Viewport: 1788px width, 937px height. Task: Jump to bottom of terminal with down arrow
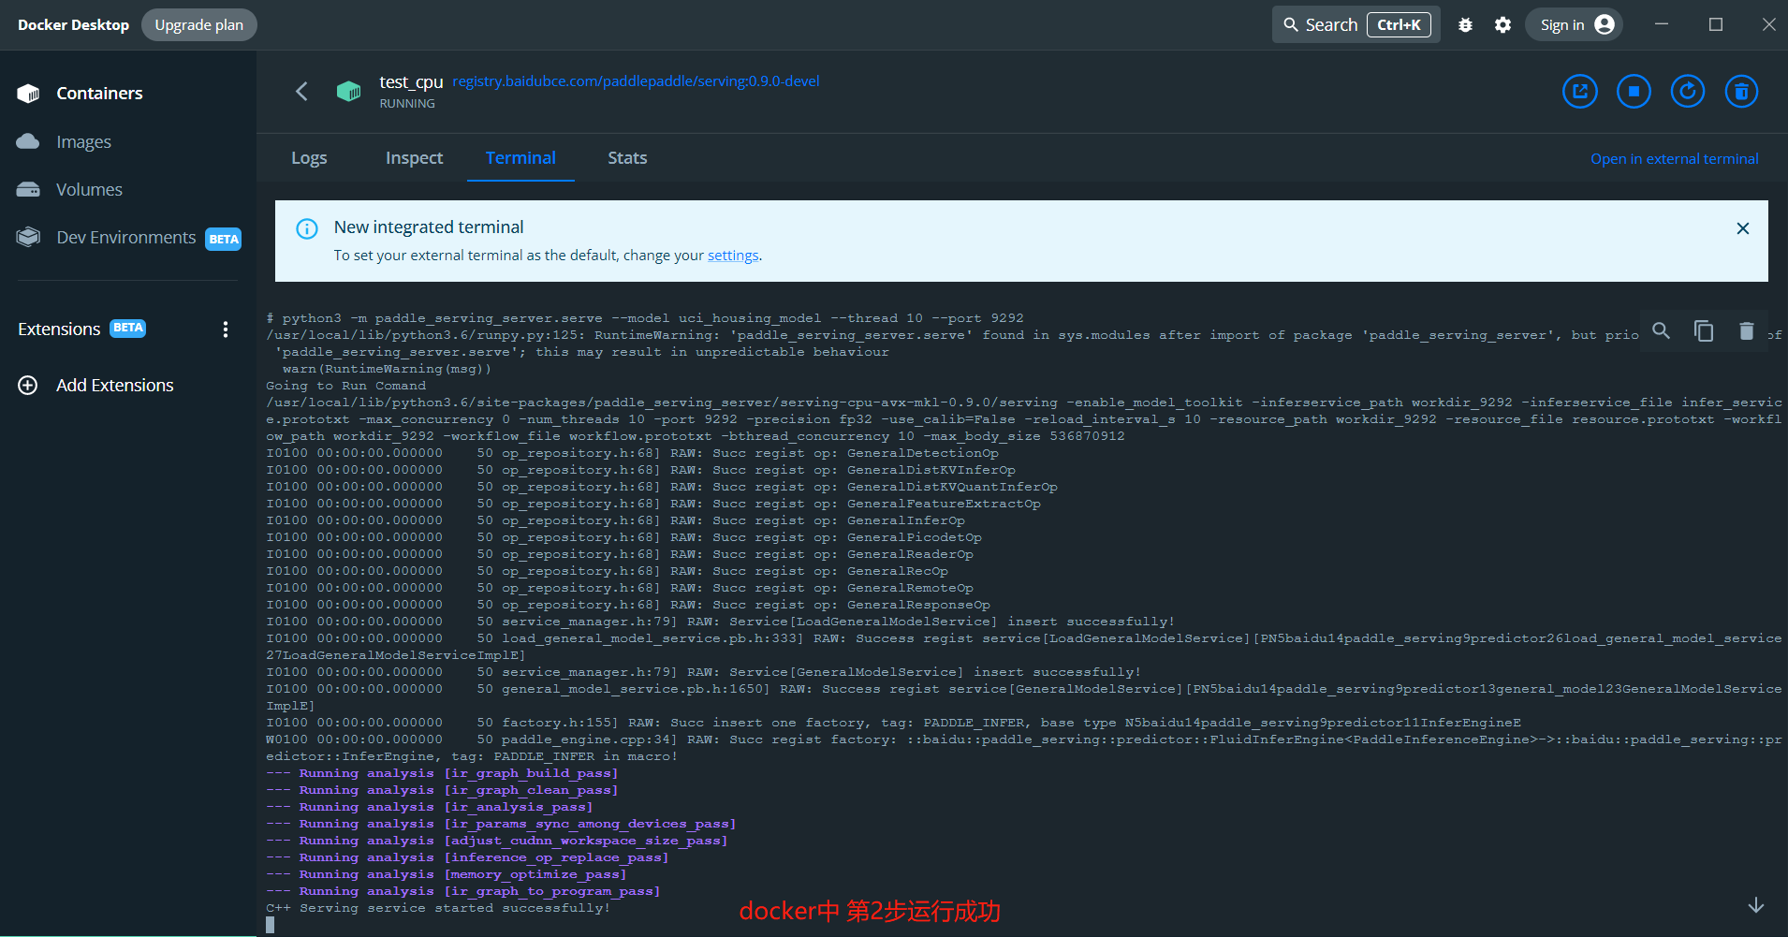1755,905
